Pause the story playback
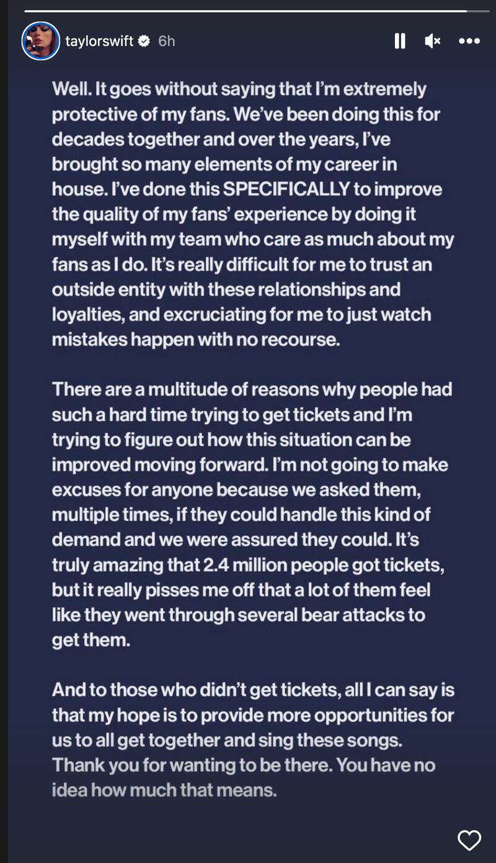Screen dimensions: 496x863 coord(400,41)
